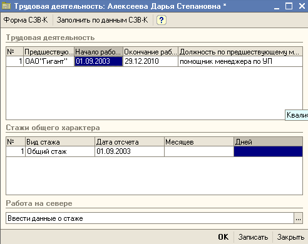This screenshot has width=308, height=244.
Task: Select the Общий стаж cell
Action: point(60,151)
